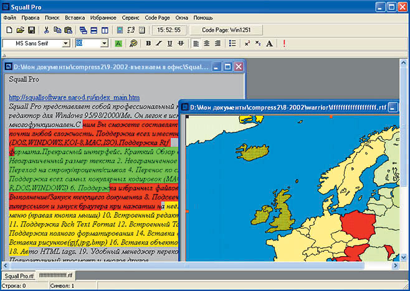Cascade windows using the toolbar icon
The width and height of the screenshot is (410, 291).
click(x=83, y=30)
